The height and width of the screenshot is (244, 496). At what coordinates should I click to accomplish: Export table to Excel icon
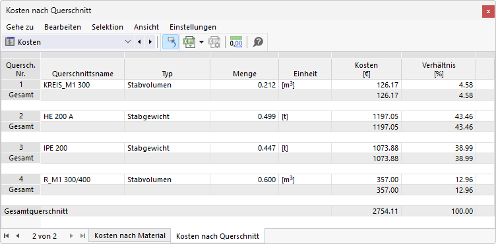pyautogui.click(x=189, y=42)
